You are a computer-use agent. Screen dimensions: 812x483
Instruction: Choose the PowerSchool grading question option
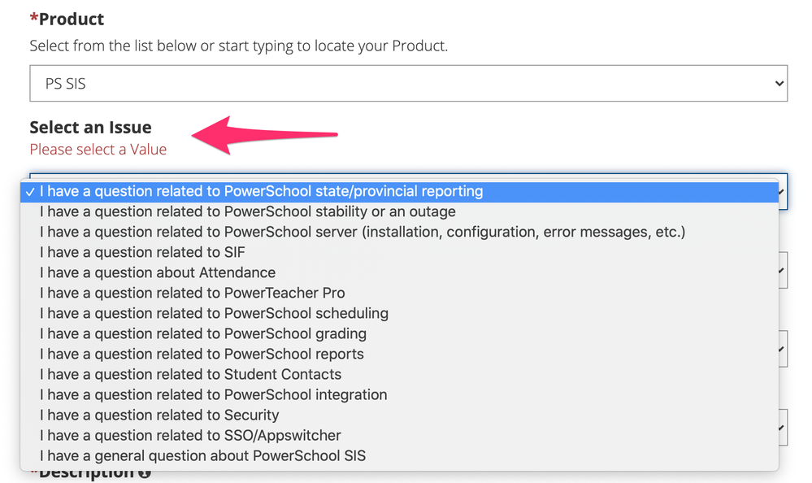click(202, 334)
